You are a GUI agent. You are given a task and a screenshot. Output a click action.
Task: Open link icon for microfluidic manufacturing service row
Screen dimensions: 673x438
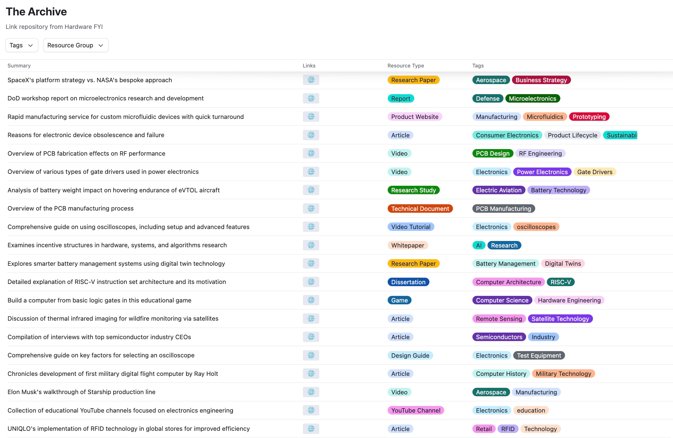[x=311, y=117]
